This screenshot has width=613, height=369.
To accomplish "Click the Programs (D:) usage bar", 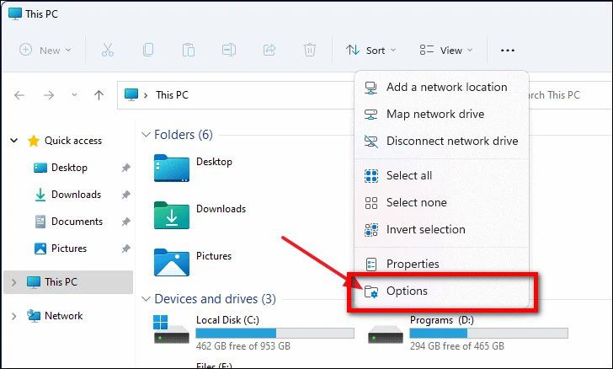I will point(488,333).
